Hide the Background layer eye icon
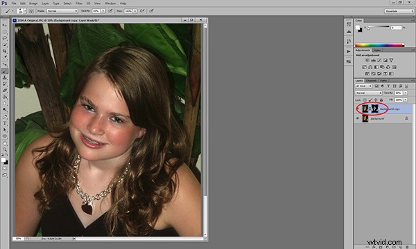This screenshot has height=249, width=416. click(357, 118)
